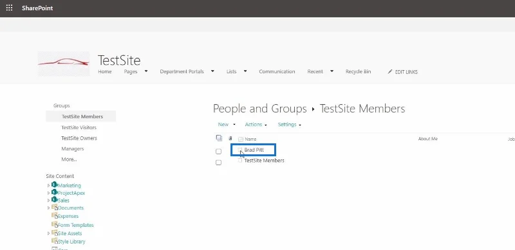Open the Department Portals navigation item

tap(182, 71)
